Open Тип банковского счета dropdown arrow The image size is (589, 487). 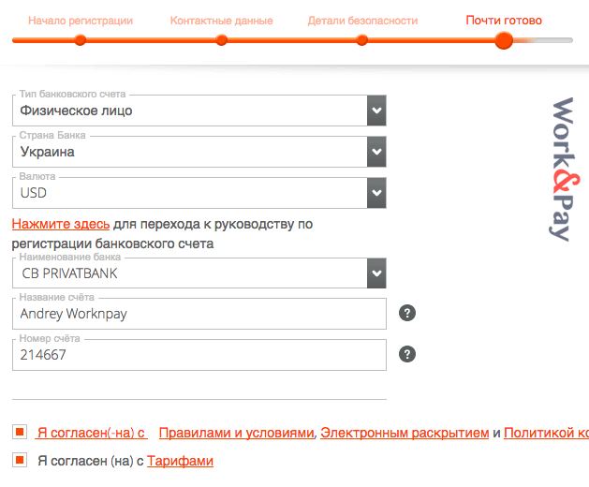[x=376, y=111]
